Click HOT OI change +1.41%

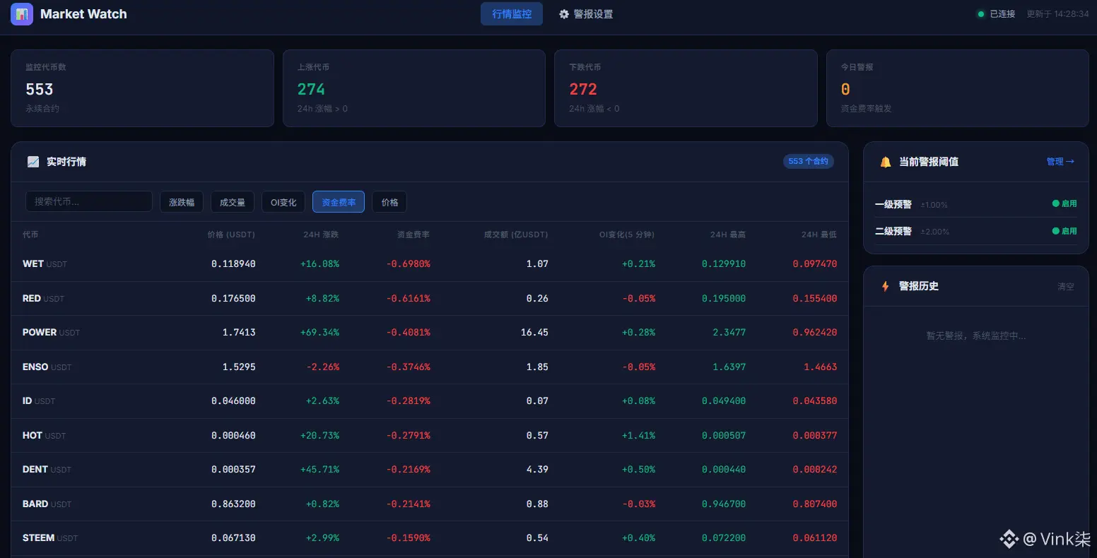tap(638, 436)
